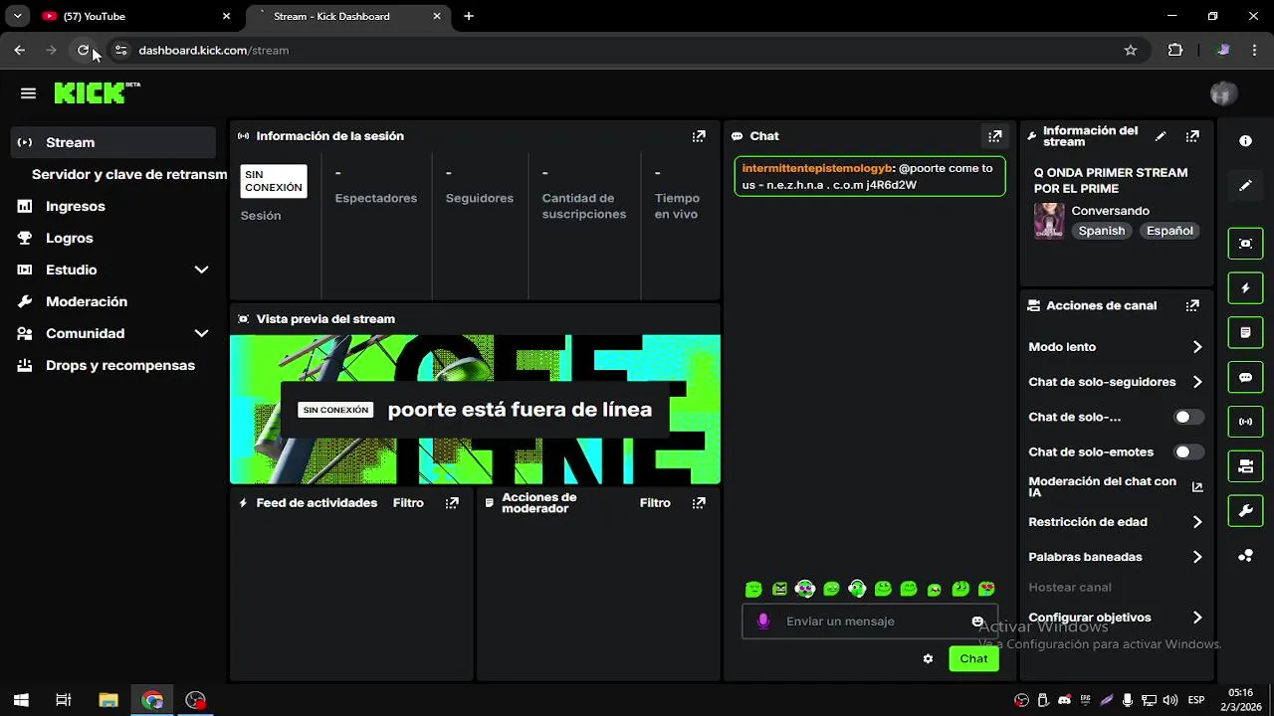Viewport: 1274px width, 716px height.
Task: Click the pencil icon in right sidebar
Action: coord(1245,186)
